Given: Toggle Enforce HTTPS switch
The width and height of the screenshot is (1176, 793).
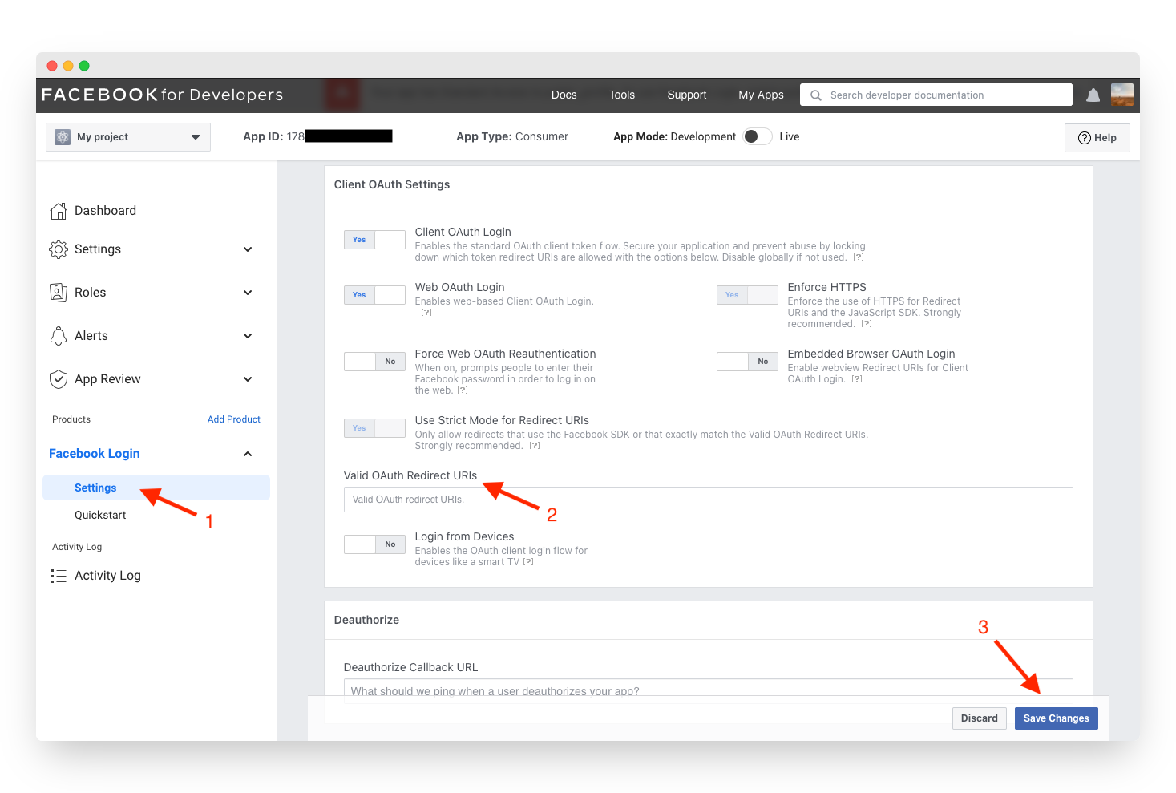Looking at the screenshot, I should pyautogui.click(x=747, y=295).
